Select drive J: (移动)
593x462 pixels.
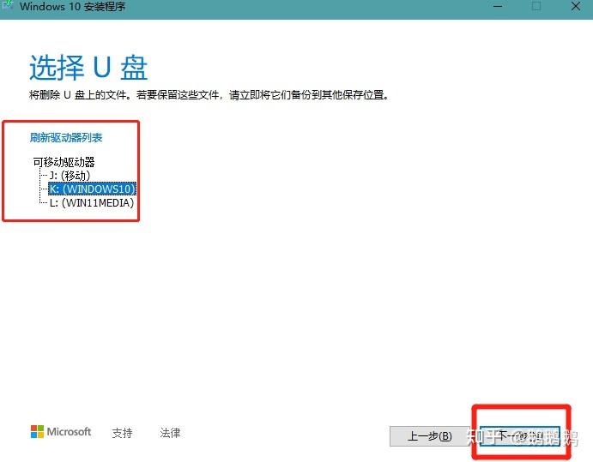(x=70, y=175)
